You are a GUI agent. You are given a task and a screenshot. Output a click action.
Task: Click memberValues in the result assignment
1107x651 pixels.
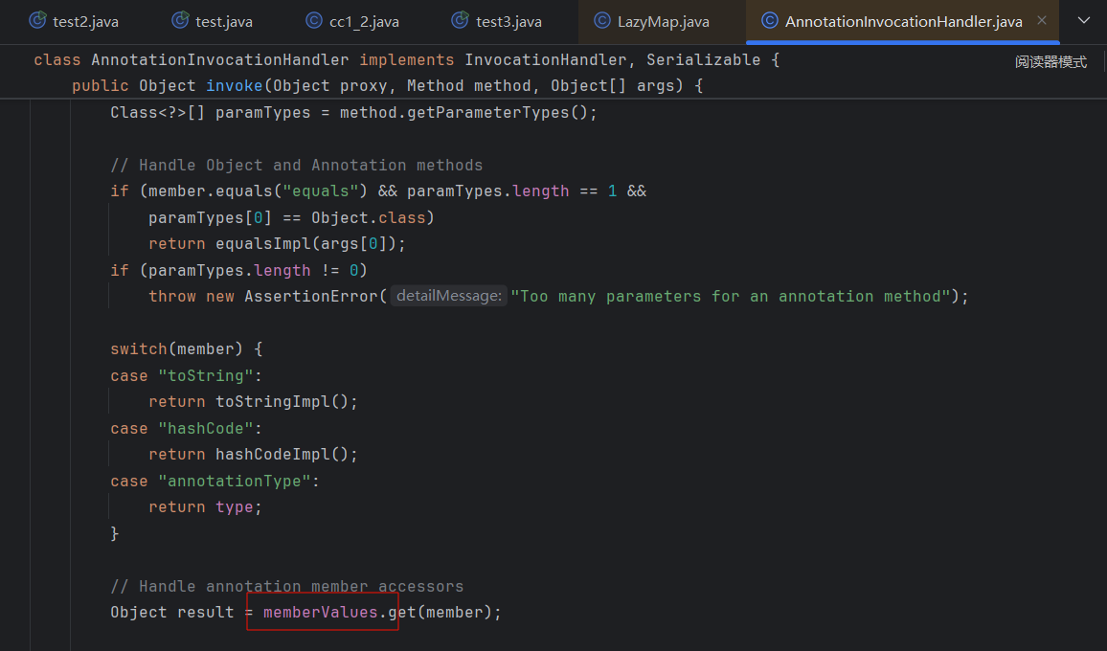point(320,613)
